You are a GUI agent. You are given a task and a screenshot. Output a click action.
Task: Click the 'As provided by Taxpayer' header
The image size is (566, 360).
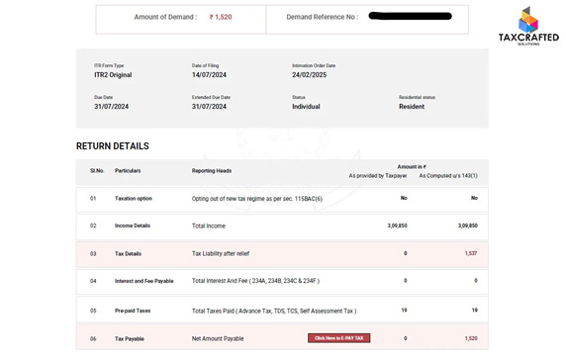tap(378, 176)
